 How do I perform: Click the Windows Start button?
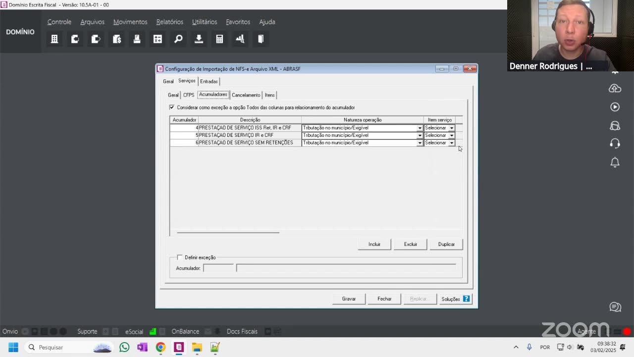[13, 347]
